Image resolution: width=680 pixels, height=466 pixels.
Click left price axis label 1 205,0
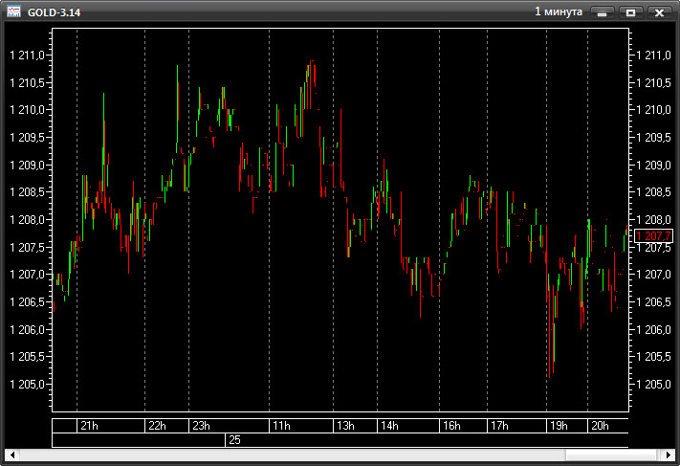click(28, 384)
